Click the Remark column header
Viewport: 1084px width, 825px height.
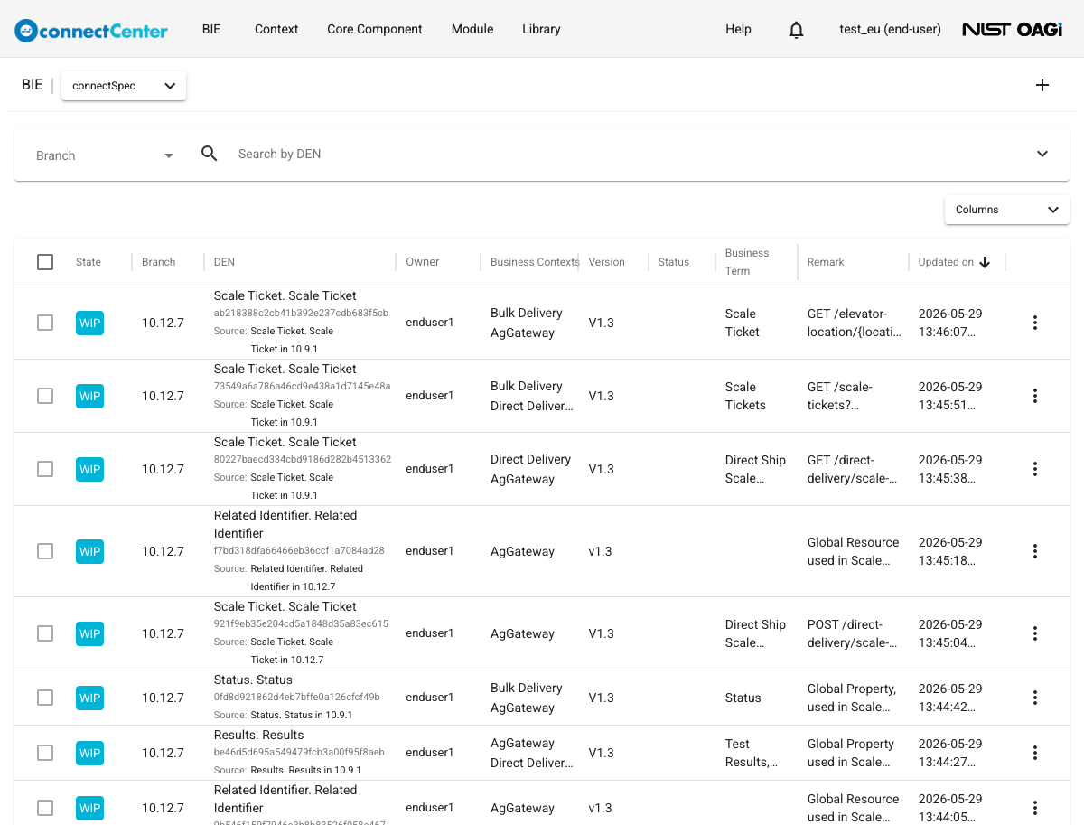click(x=826, y=262)
